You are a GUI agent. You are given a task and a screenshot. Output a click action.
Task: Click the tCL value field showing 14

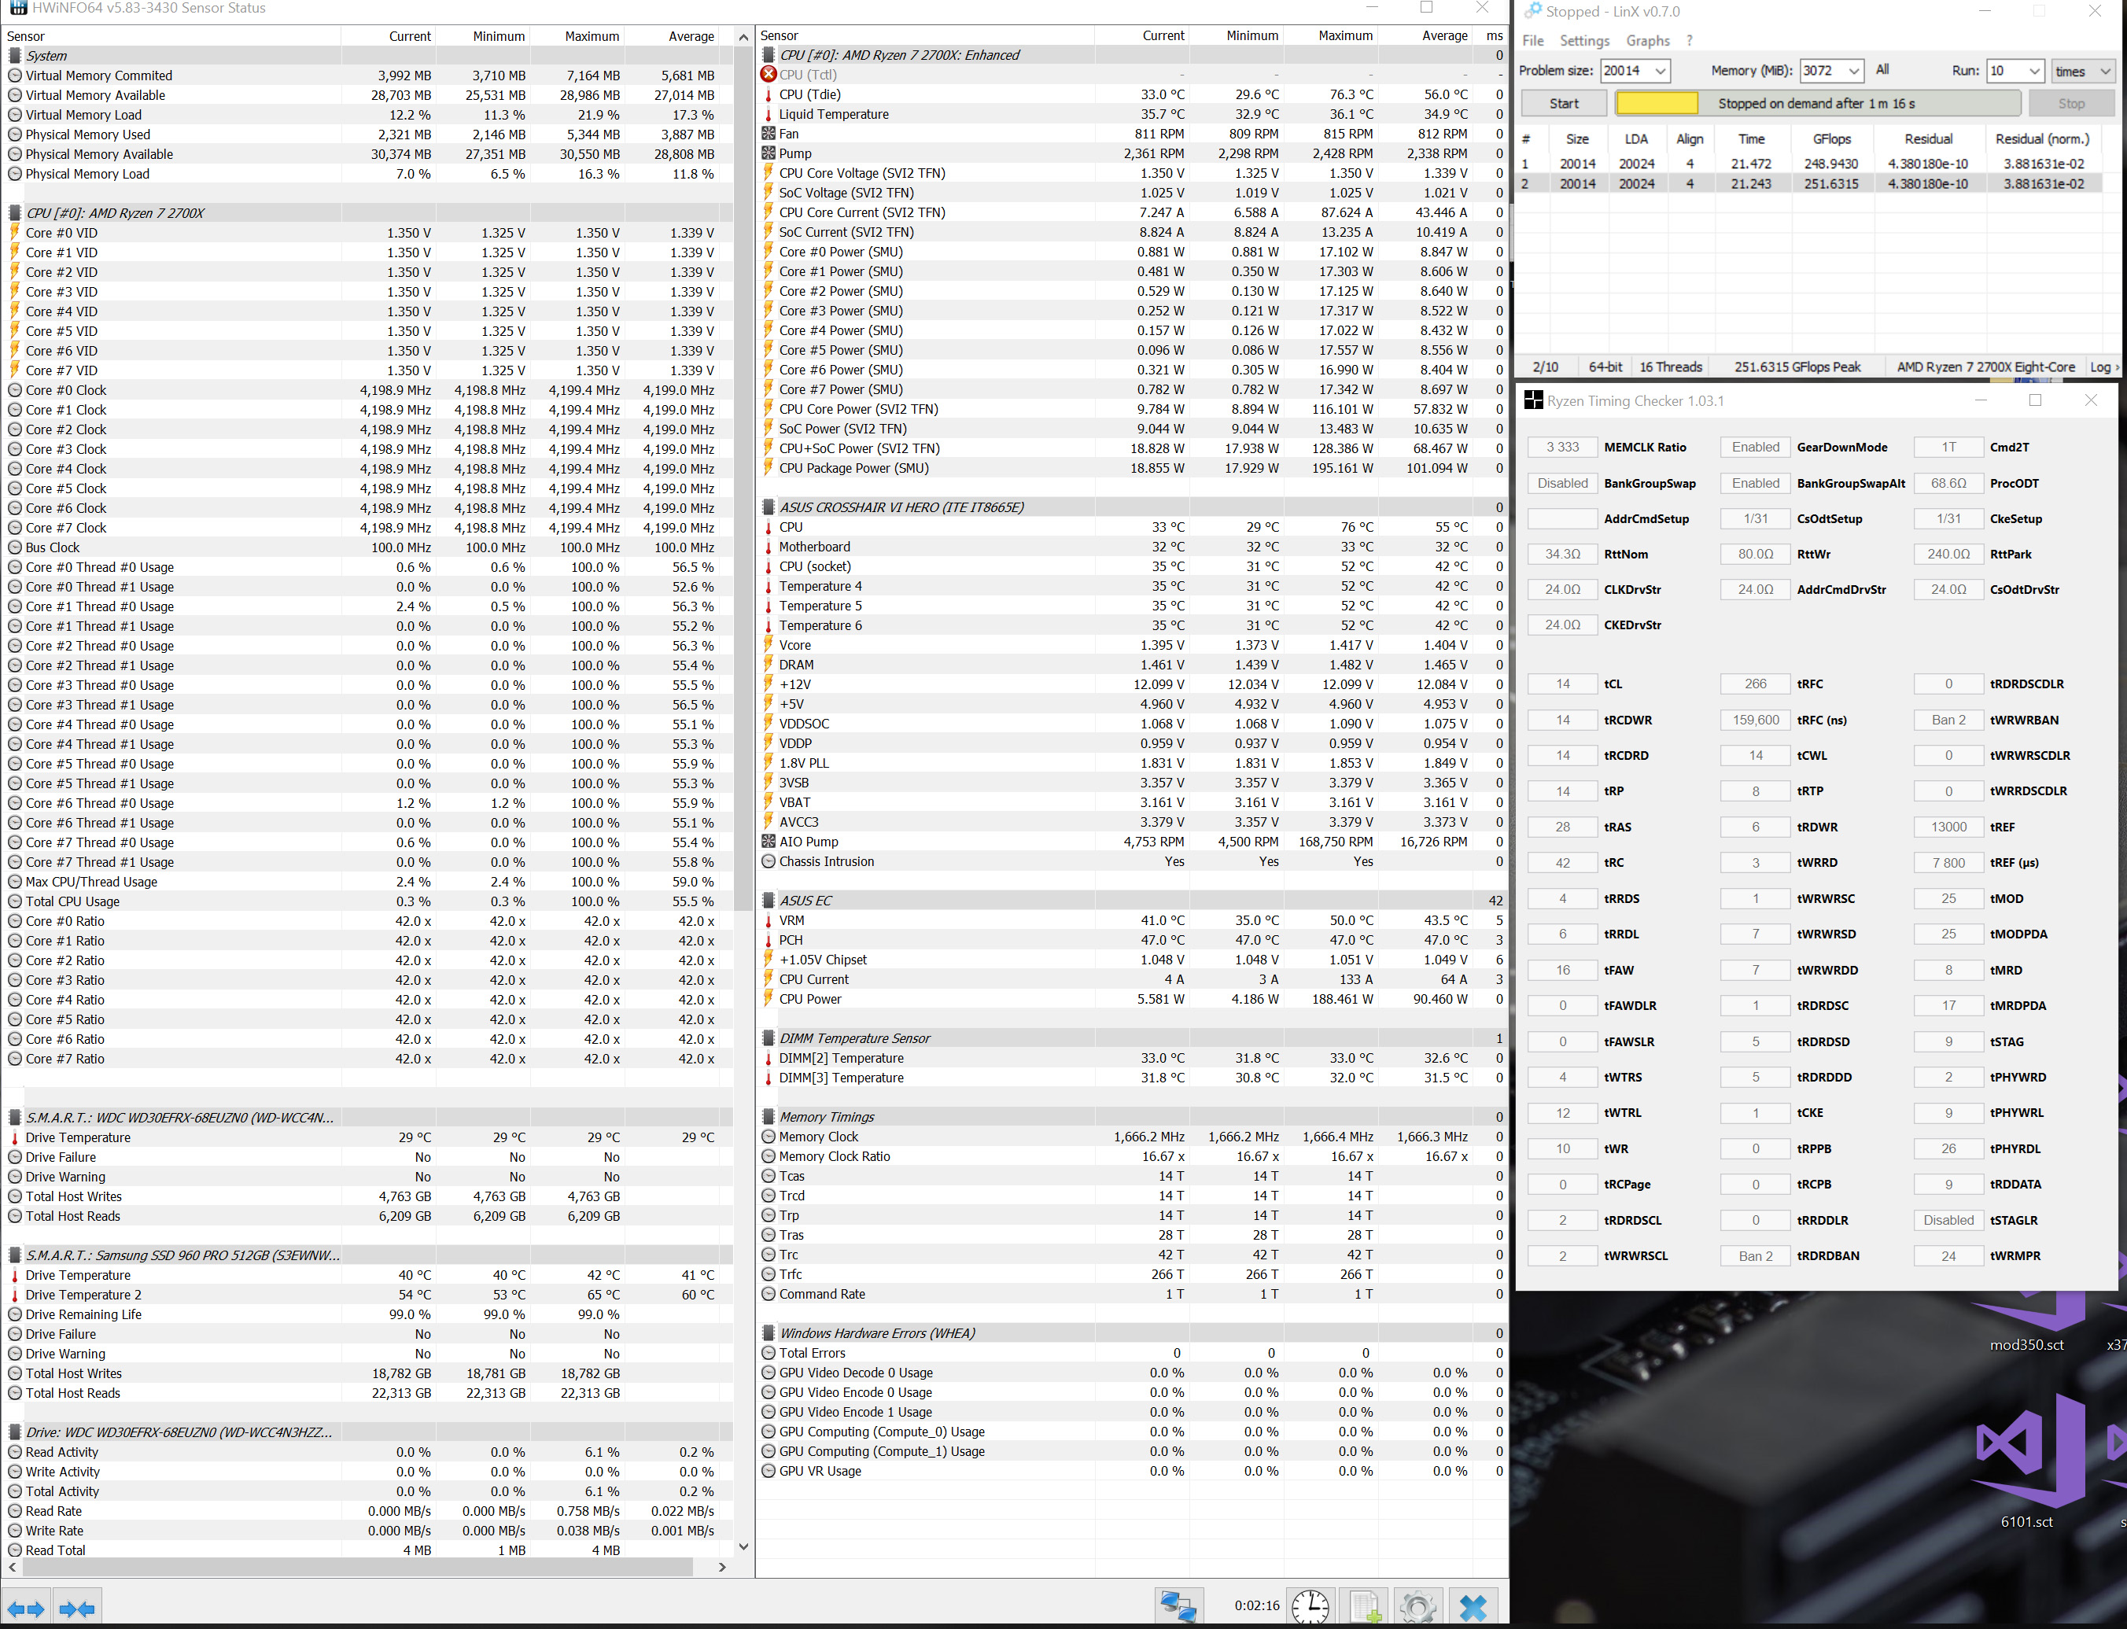point(1561,684)
